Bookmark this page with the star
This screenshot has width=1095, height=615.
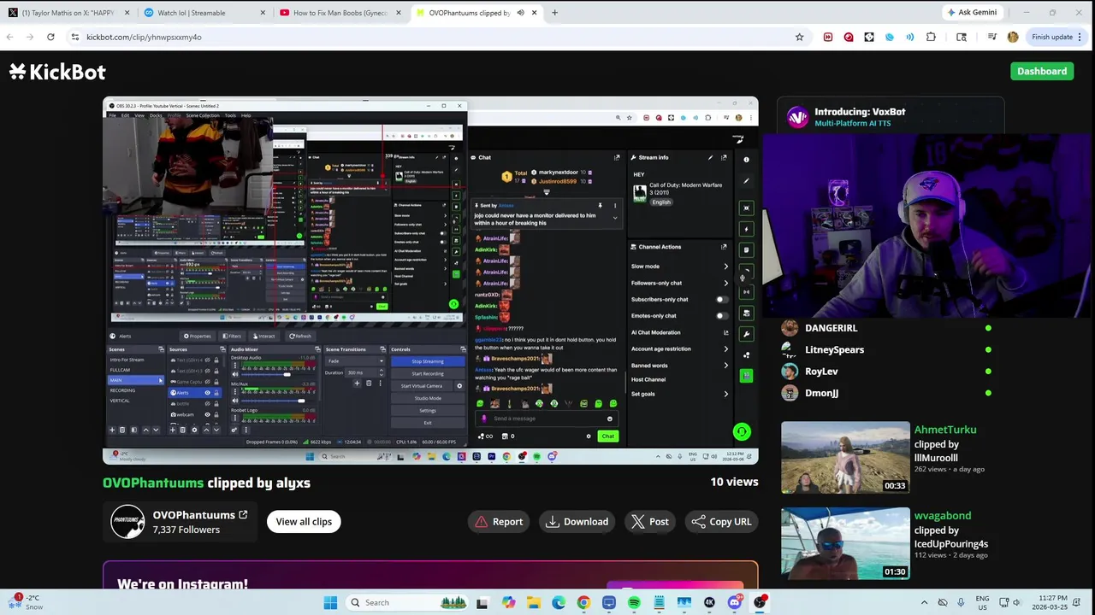[x=799, y=37]
